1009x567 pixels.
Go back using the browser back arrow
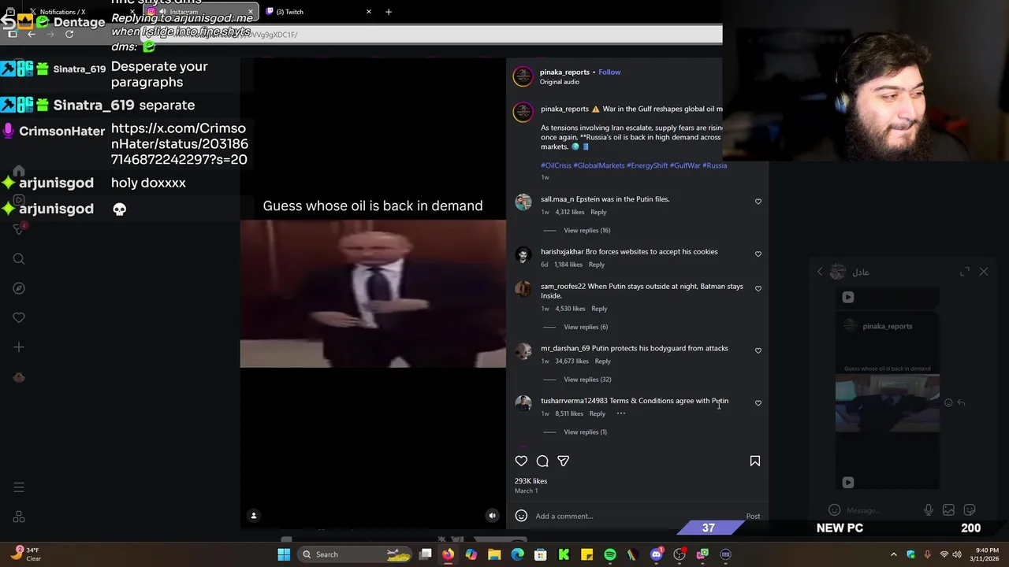32,34
